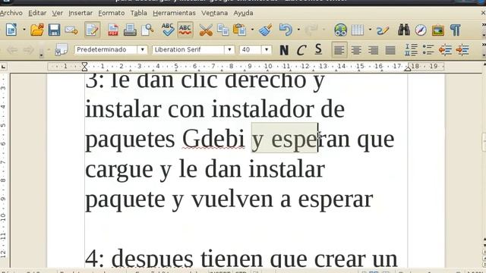Open the Tabla menu
Viewport: 486px width, 273px height.
[x=138, y=13]
